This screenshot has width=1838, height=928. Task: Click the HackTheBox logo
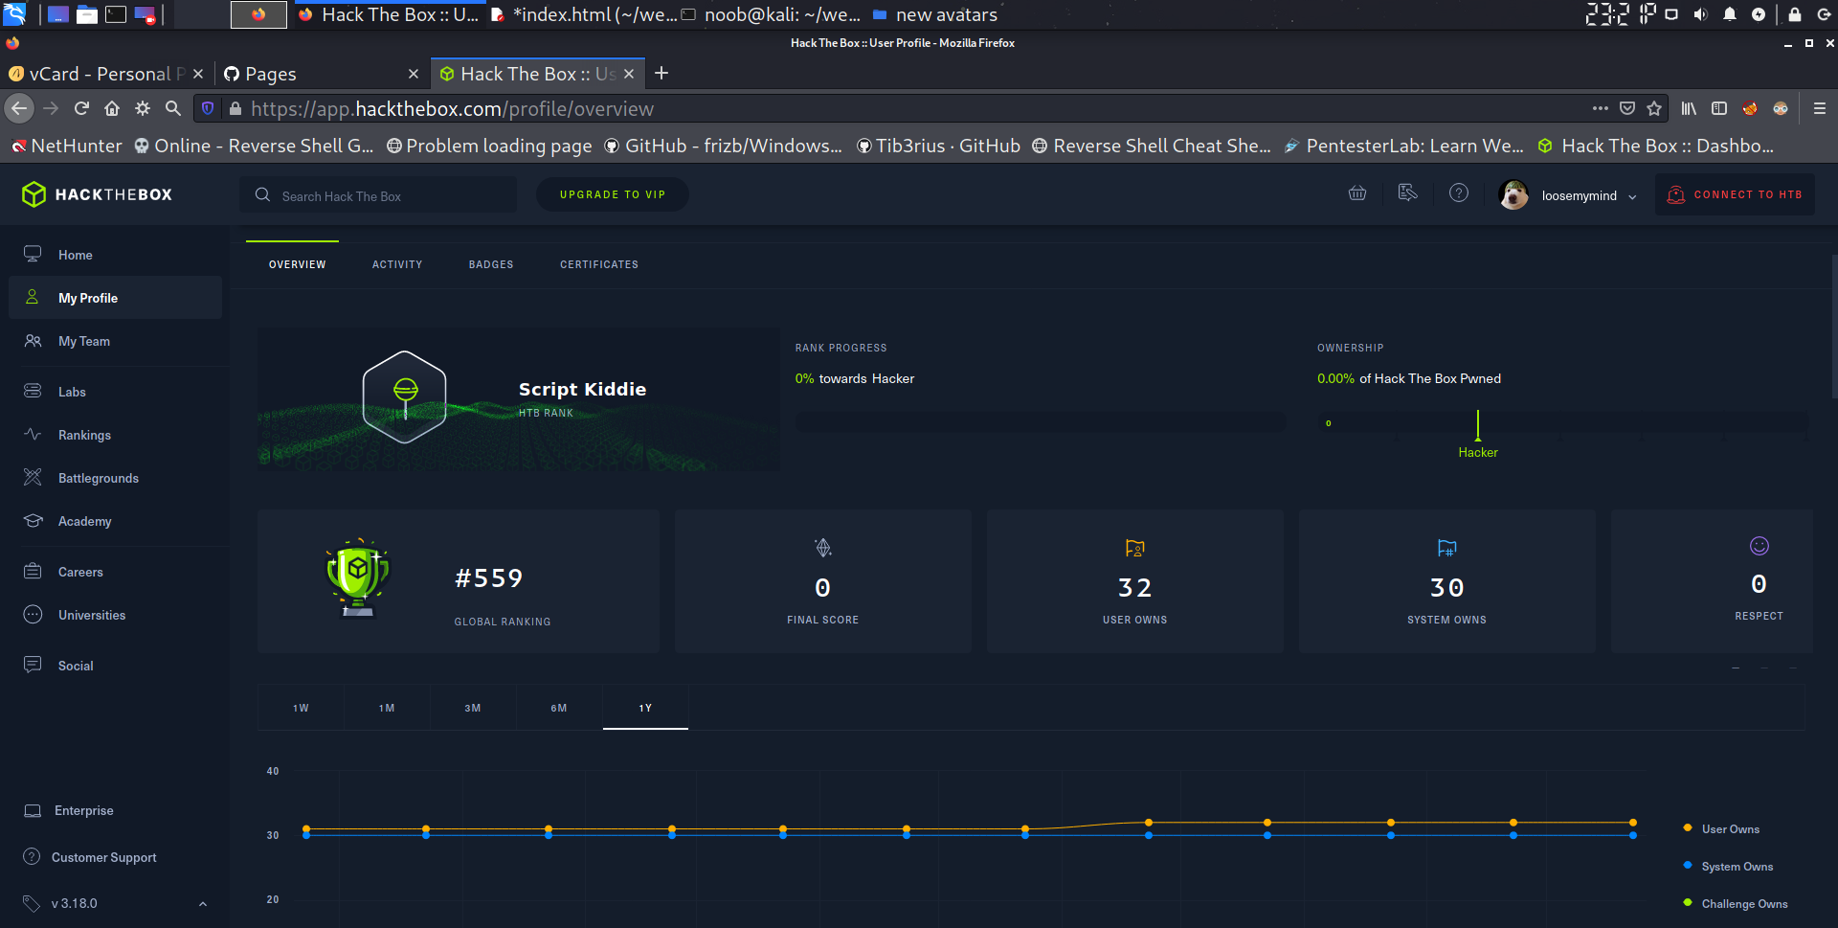[97, 194]
